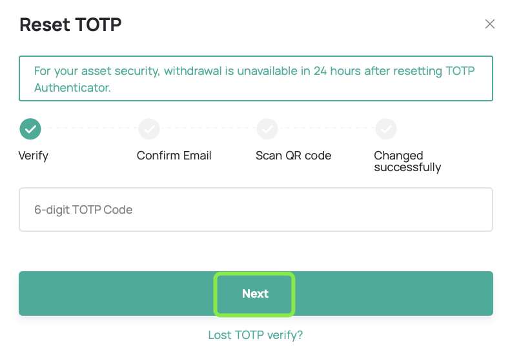This screenshot has height=359, width=510.
Task: Select the Changed successfully step label
Action: coord(407,161)
